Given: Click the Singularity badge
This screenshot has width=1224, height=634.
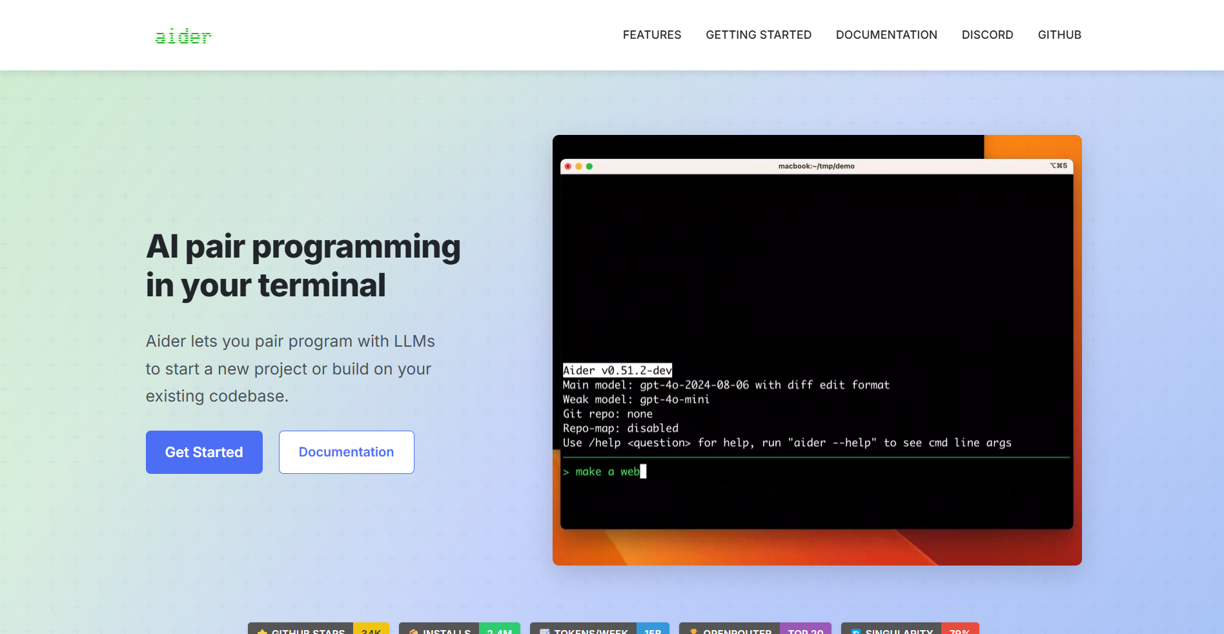Looking at the screenshot, I should (910, 629).
